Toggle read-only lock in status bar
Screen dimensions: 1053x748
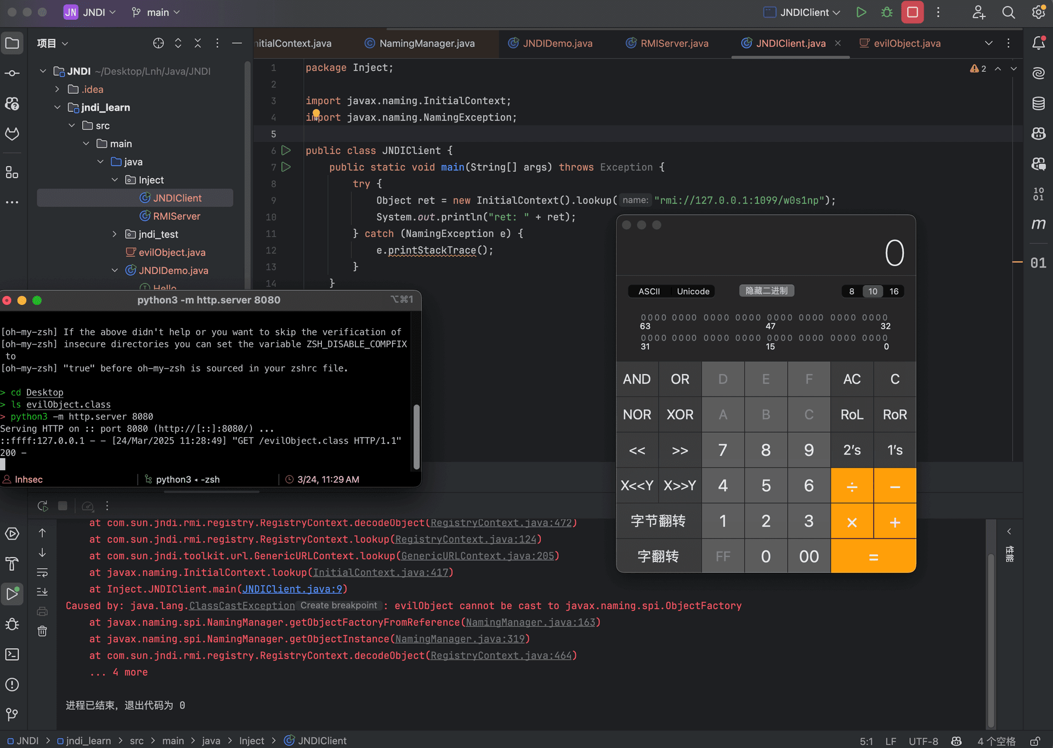1035,741
